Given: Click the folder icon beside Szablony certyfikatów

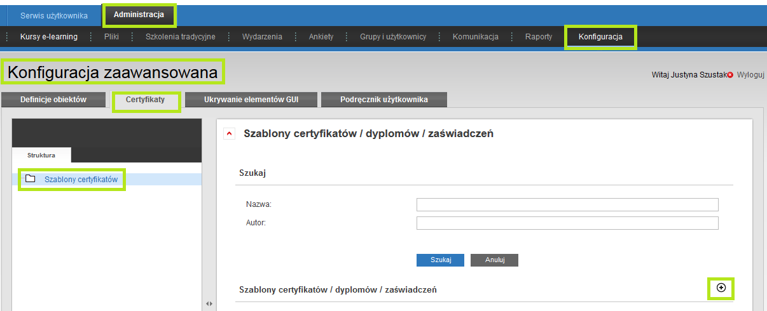Looking at the screenshot, I should (x=30, y=179).
